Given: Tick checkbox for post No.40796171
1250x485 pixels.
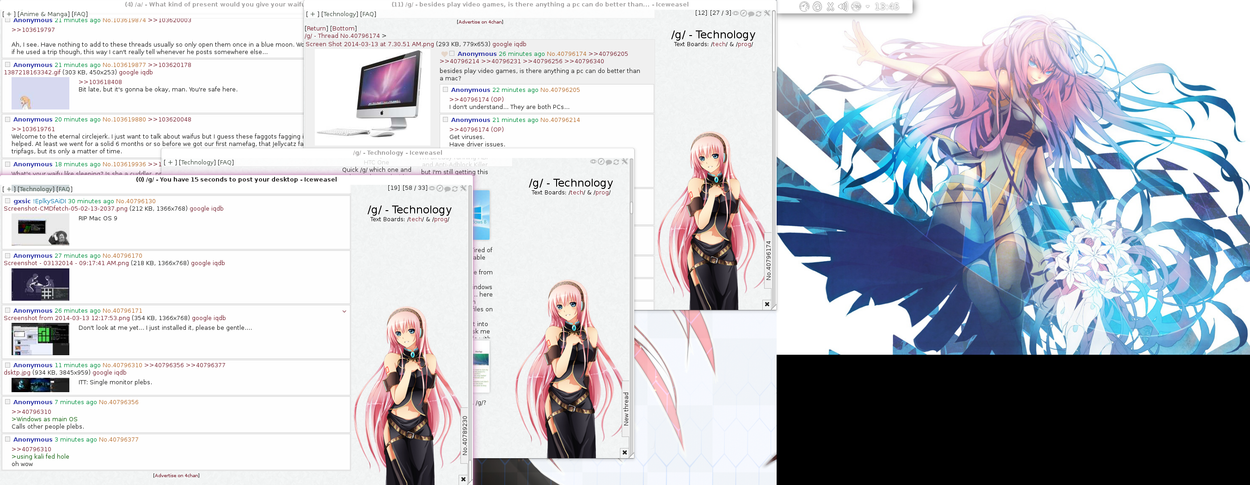Looking at the screenshot, I should [8, 310].
